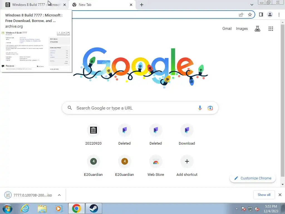Open the tab search chevron
Image resolution: width=285 pixels, height=214 pixels.
coord(252,5)
